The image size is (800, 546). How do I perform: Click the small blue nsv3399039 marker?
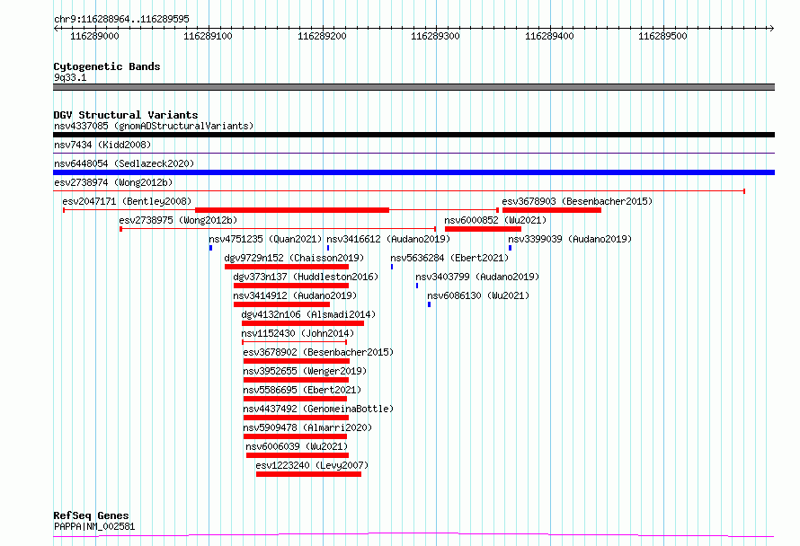510,248
